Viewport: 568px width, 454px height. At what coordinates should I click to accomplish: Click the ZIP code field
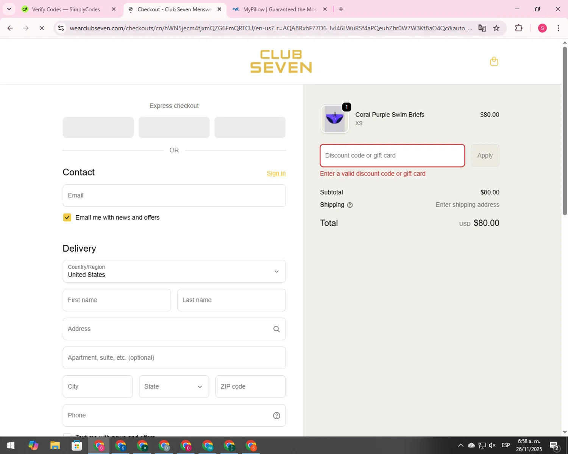click(250, 387)
